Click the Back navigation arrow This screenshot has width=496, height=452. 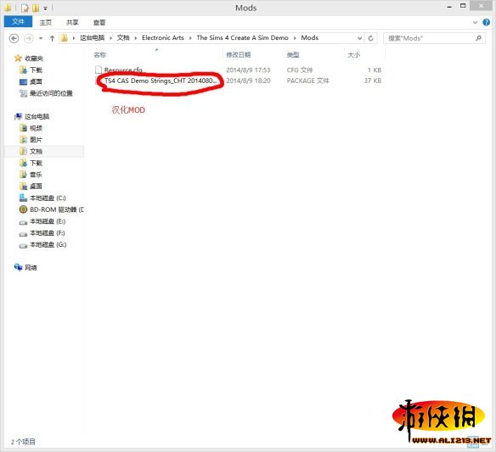[x=14, y=38]
